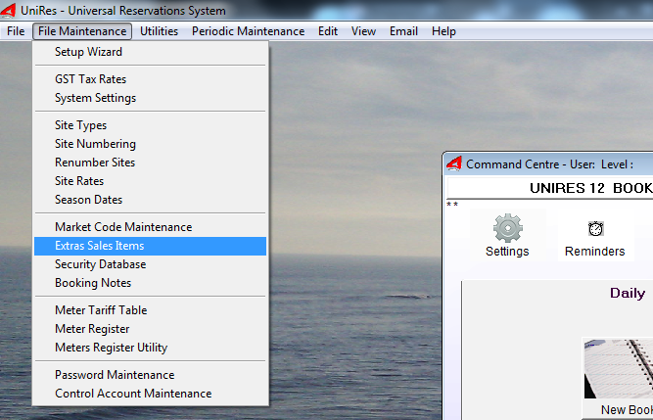This screenshot has width=653, height=420.
Task: Close the File Maintenance menu
Action: [x=82, y=31]
